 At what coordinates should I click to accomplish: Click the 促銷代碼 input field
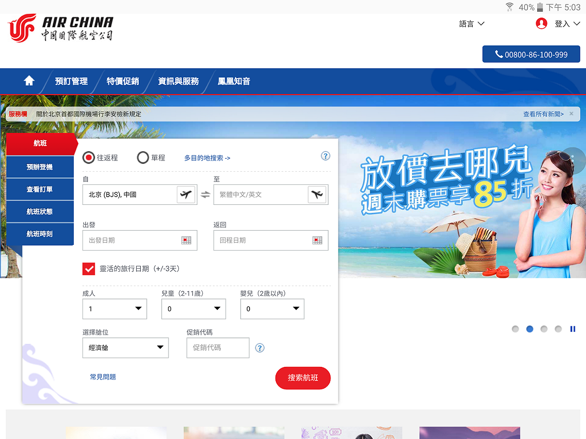click(x=218, y=348)
